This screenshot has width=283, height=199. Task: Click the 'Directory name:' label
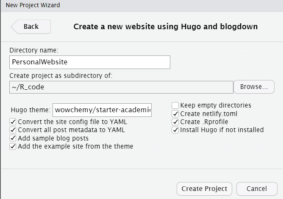[34, 50]
